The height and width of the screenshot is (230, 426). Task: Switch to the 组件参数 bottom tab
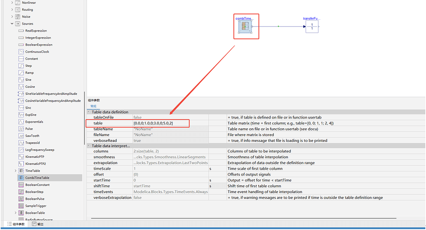point(16,224)
